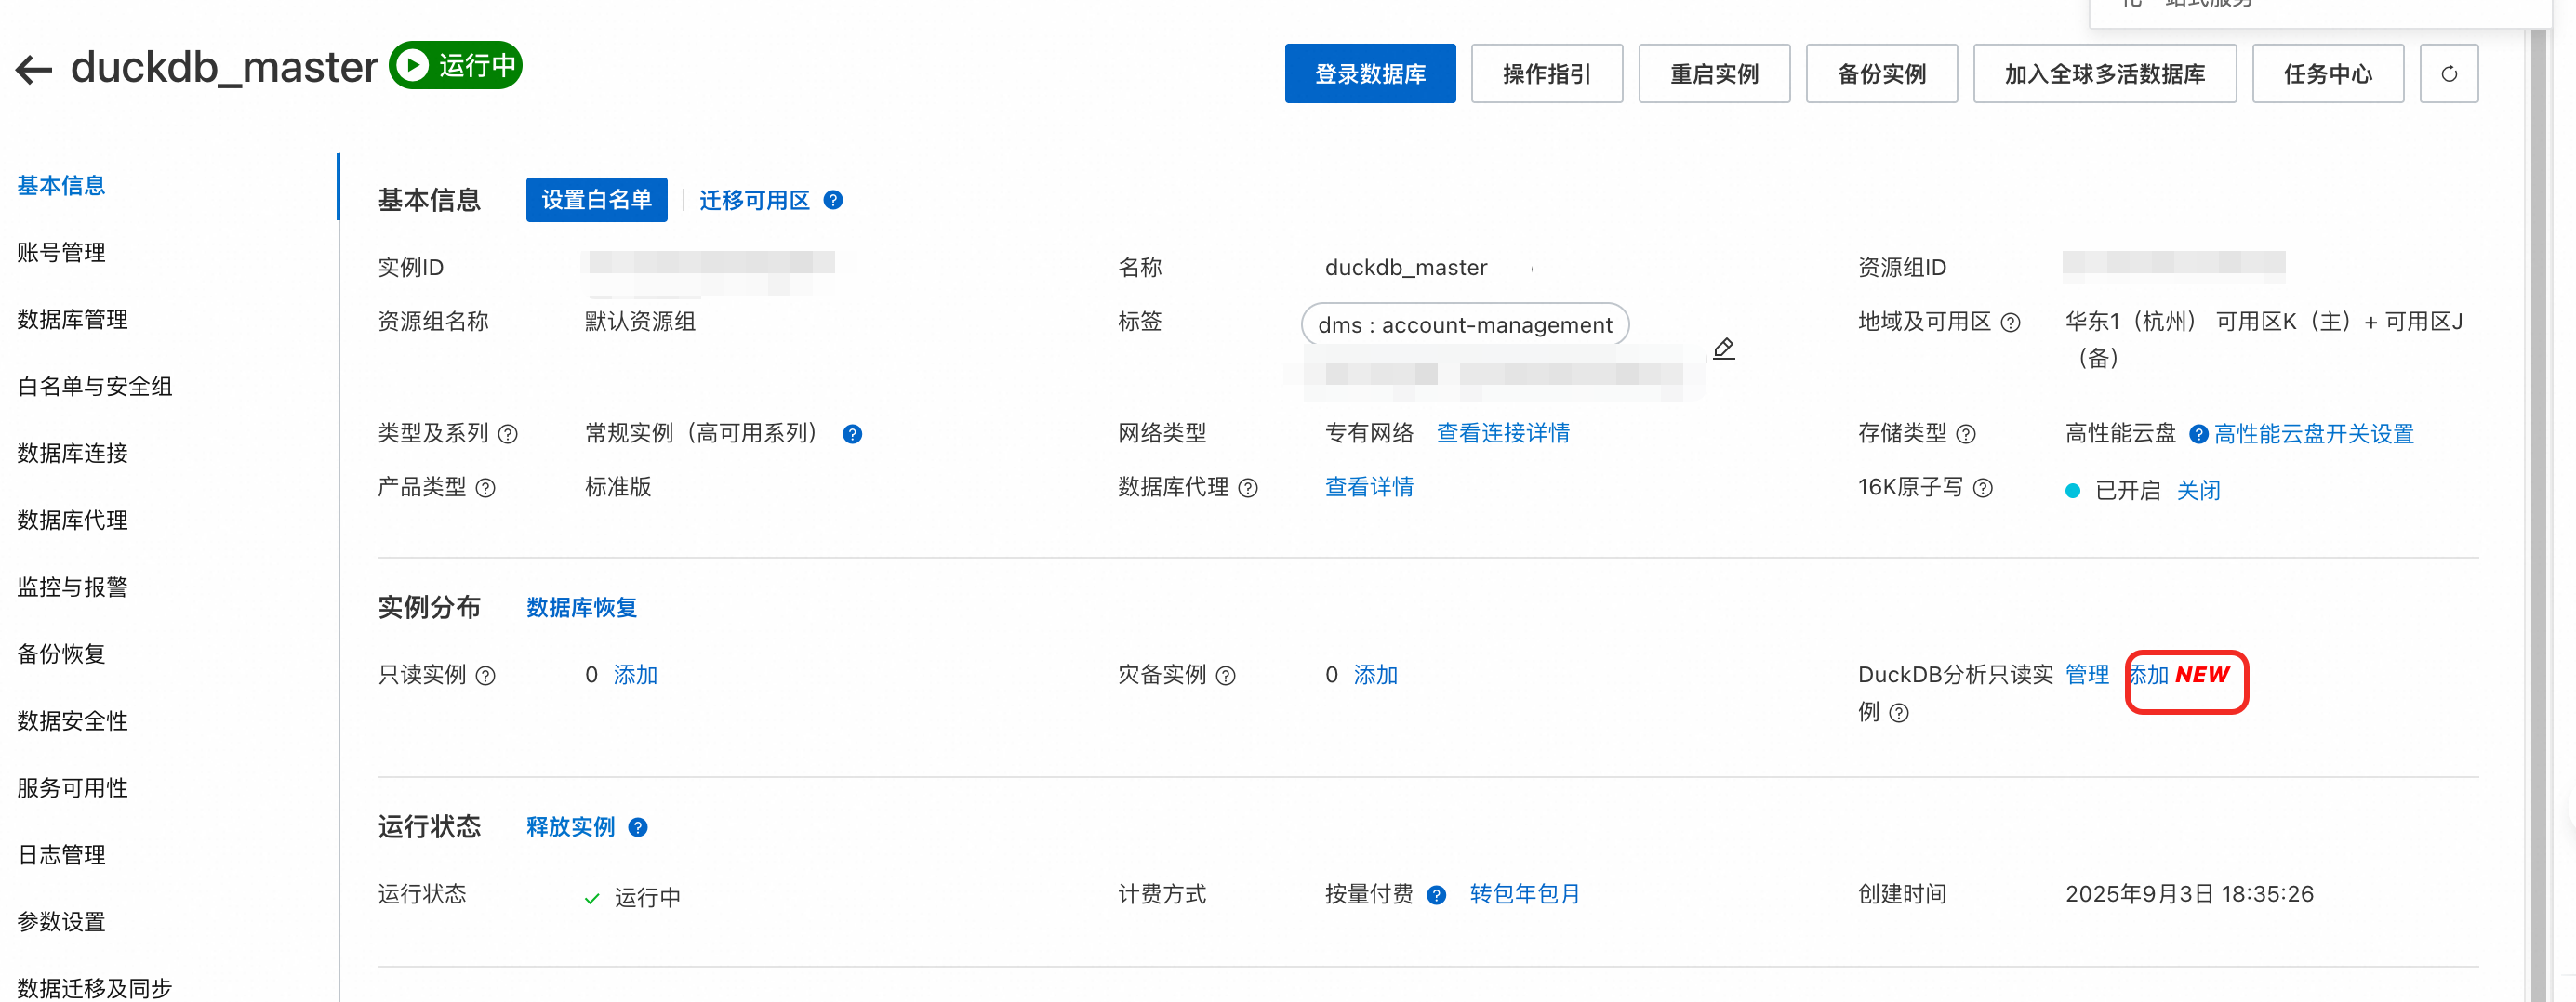Viewport: 2576px width, 1002px height.
Task: Click the creation time 2025年9月3日 18:35:26
Action: click(2189, 893)
